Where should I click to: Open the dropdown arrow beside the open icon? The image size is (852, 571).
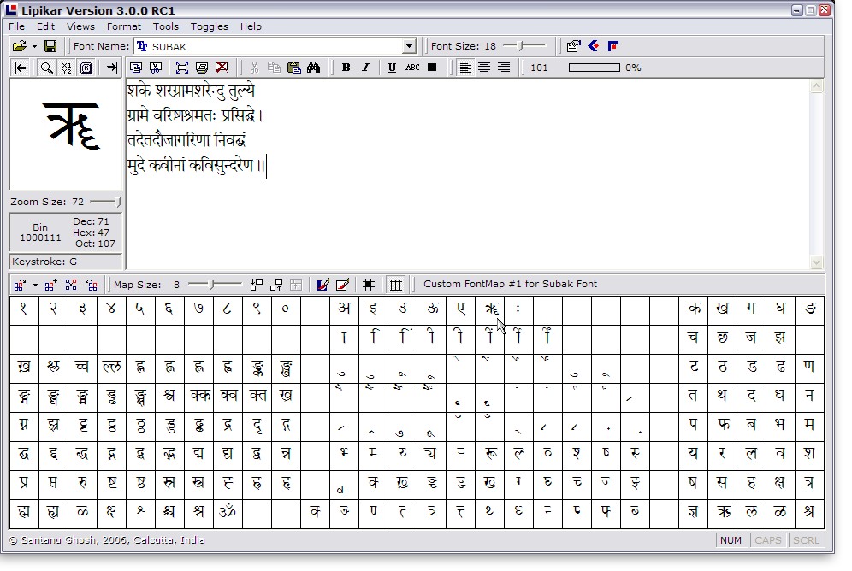[34, 47]
